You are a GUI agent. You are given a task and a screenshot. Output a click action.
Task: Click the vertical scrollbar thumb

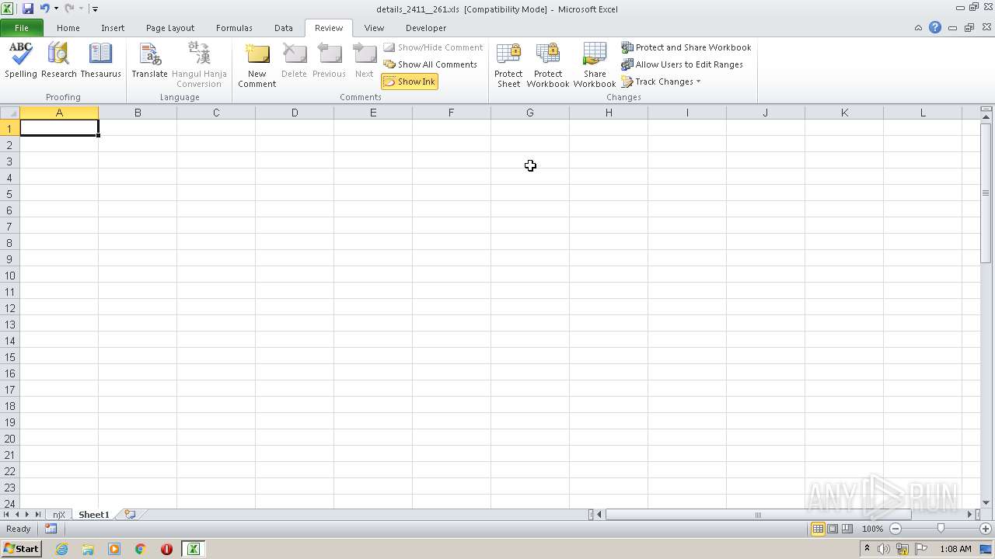[x=986, y=193]
